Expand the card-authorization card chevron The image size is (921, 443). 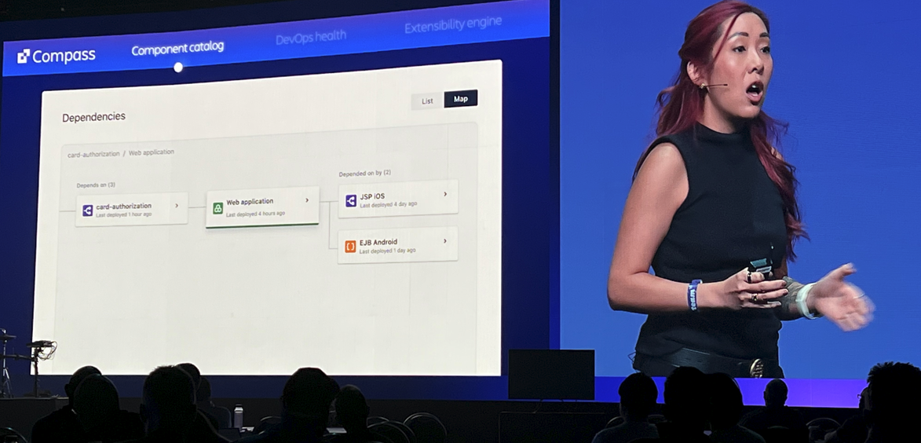(176, 206)
